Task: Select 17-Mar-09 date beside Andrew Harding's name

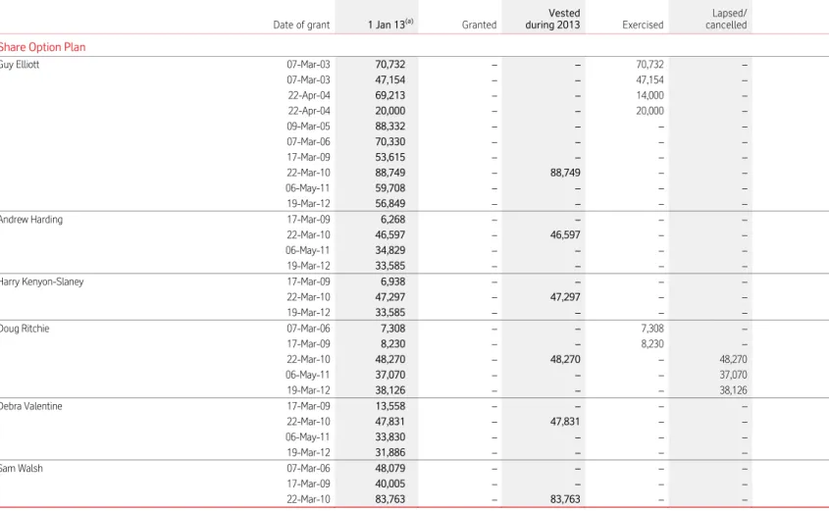Action: pos(308,220)
